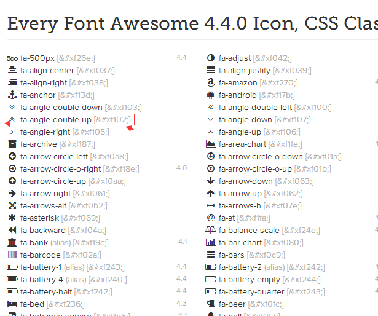The height and width of the screenshot is (316, 378).
Task: Click the fa-angle-up chevron icon
Action: 211,132
